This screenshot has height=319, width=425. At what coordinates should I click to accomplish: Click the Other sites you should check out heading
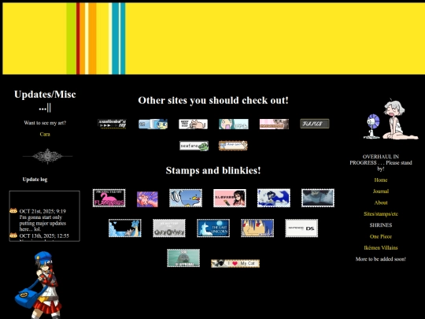pyautogui.click(x=213, y=100)
